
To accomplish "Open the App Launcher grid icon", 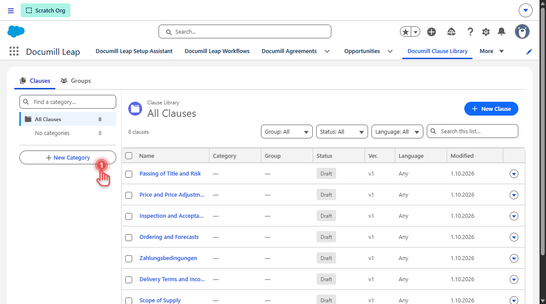I will tap(14, 51).
